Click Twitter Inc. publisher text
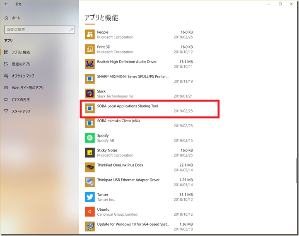 point(106,200)
